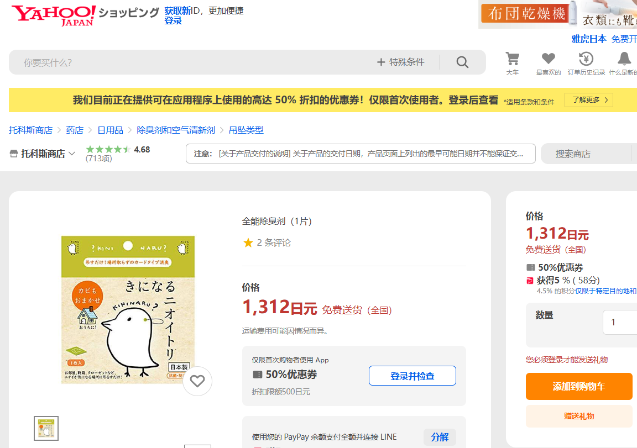Open the notifications bell icon
The width and height of the screenshot is (637, 448).
coord(624,59)
